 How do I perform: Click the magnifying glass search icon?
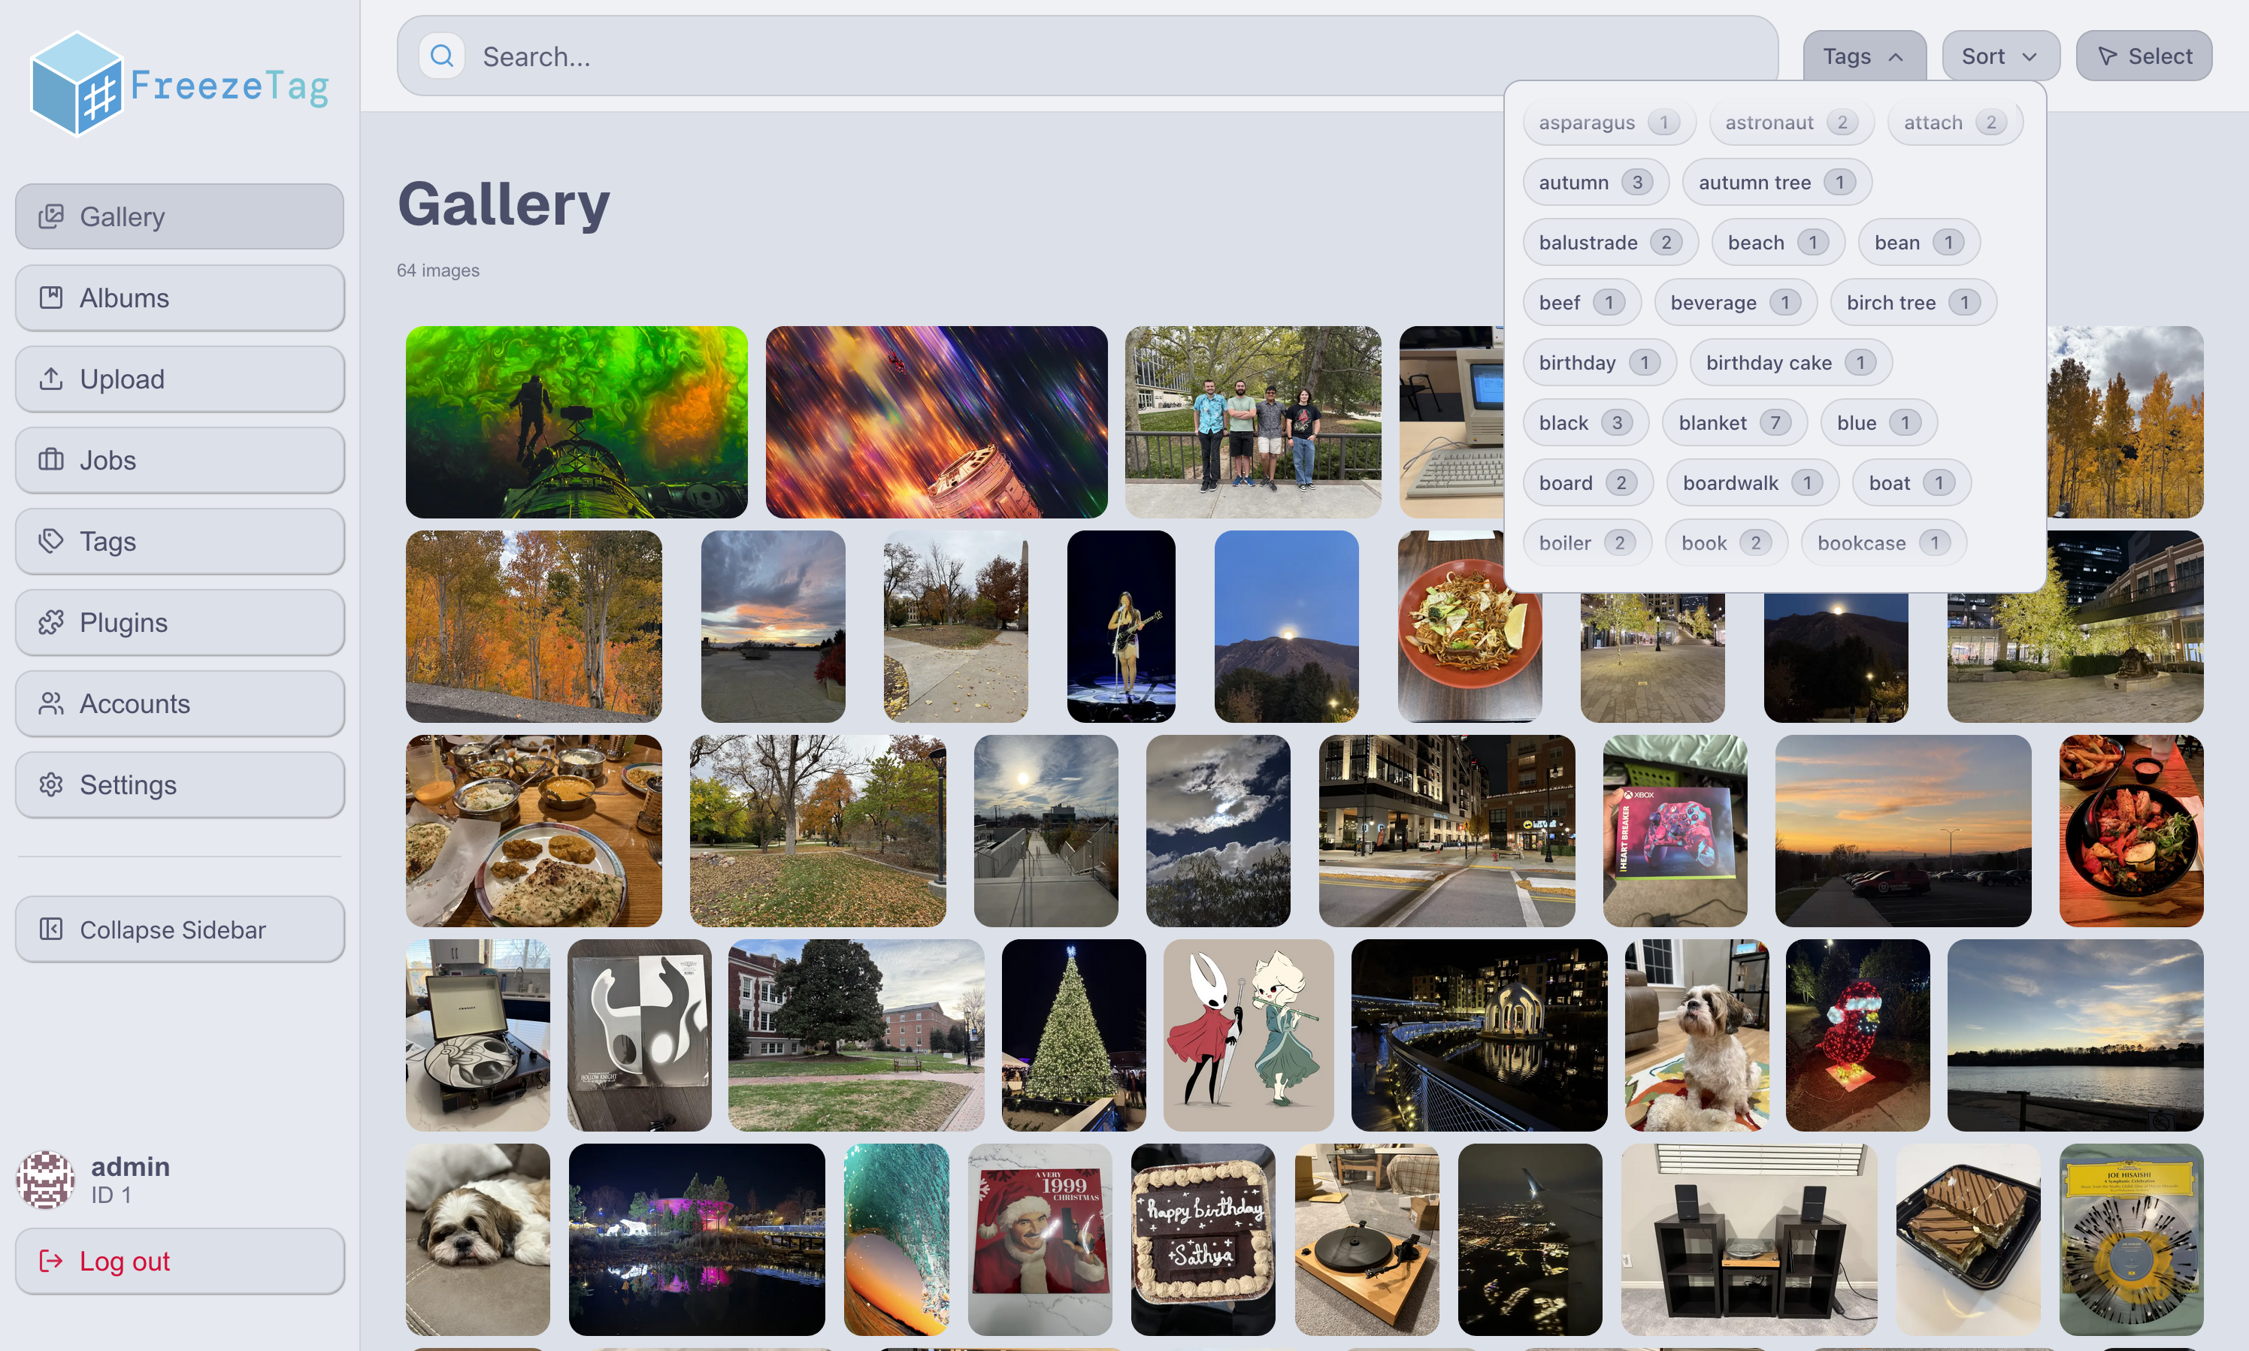click(x=441, y=56)
